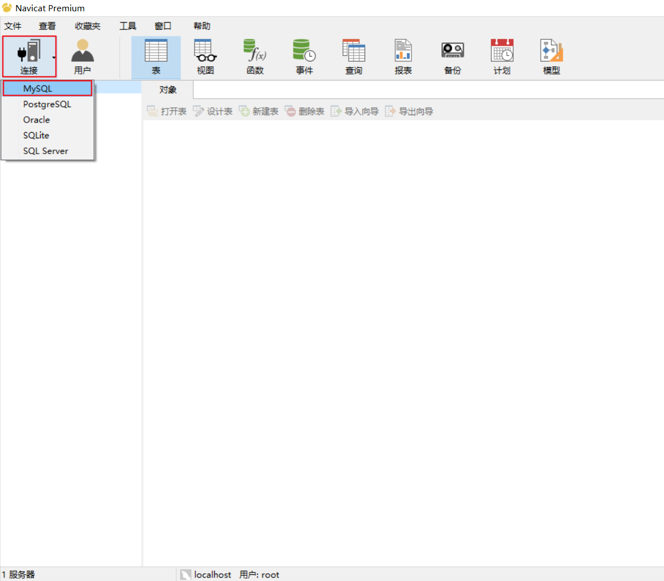The width and height of the screenshot is (664, 581).
Task: Click the localhost connection icon in status bar
Action: point(185,574)
